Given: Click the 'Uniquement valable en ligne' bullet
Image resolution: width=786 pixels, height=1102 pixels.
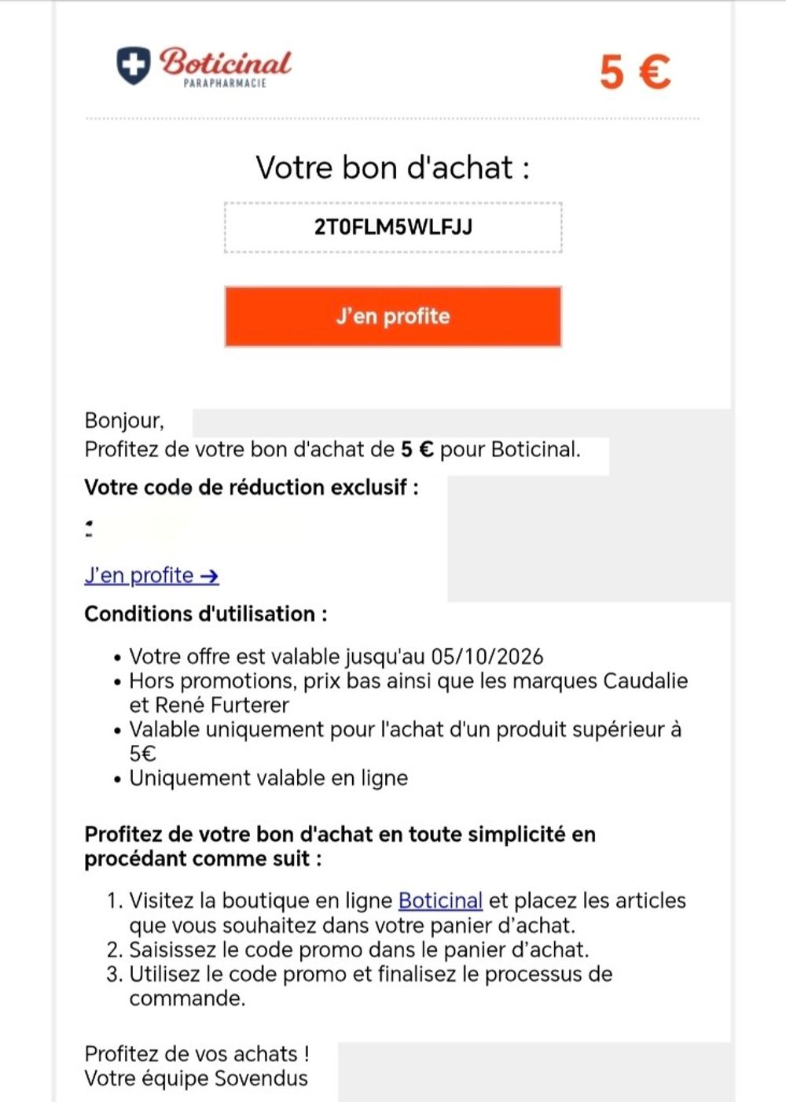Looking at the screenshot, I should (269, 778).
